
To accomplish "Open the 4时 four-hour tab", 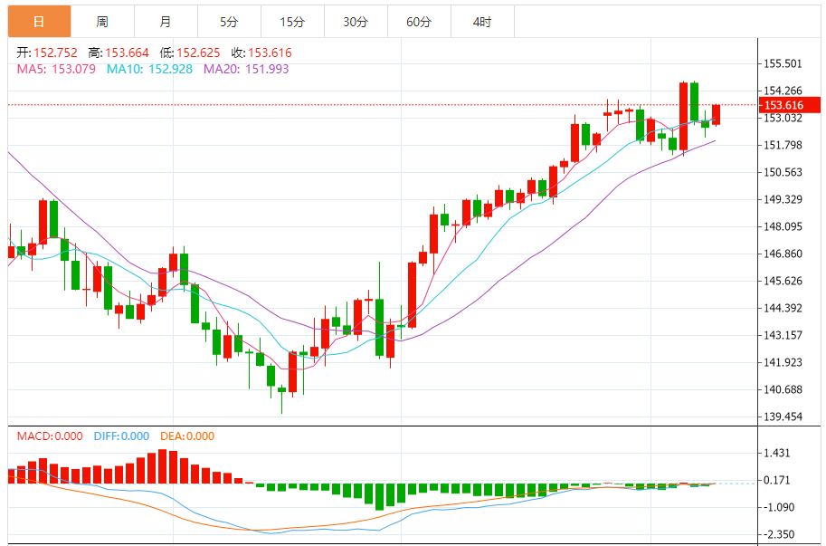I will click(x=482, y=22).
